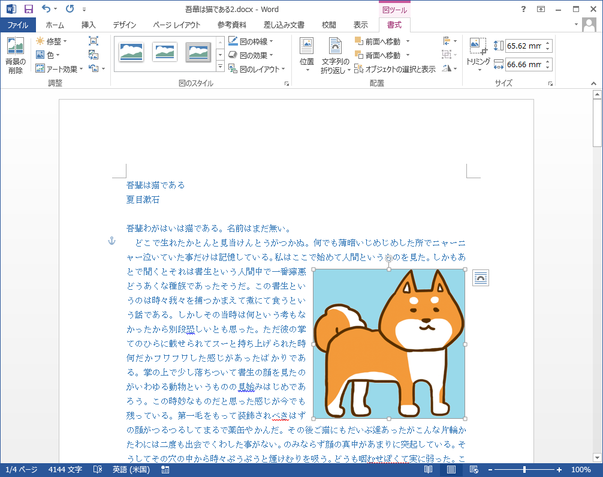Undo the last action

pyautogui.click(x=46, y=8)
